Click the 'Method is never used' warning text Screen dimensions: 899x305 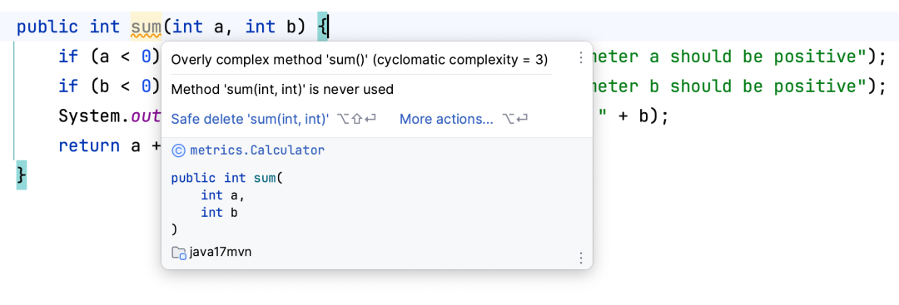pyautogui.click(x=282, y=89)
